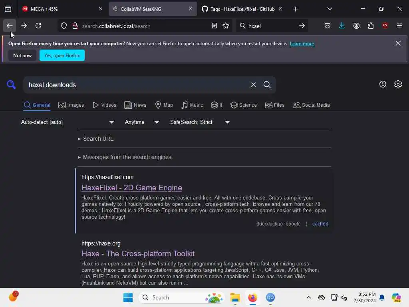Image resolution: width=409 pixels, height=307 pixels.
Task: Switch to the Tags HaxeFlixel GitHub tab
Action: pos(242,9)
